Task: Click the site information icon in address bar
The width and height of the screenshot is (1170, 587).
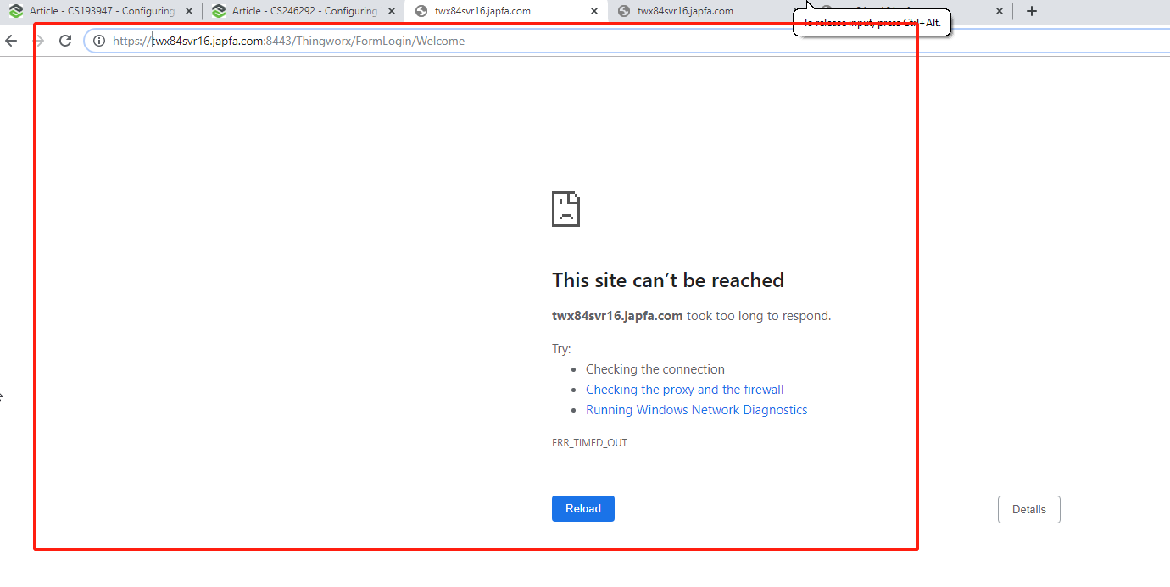Action: click(x=99, y=40)
